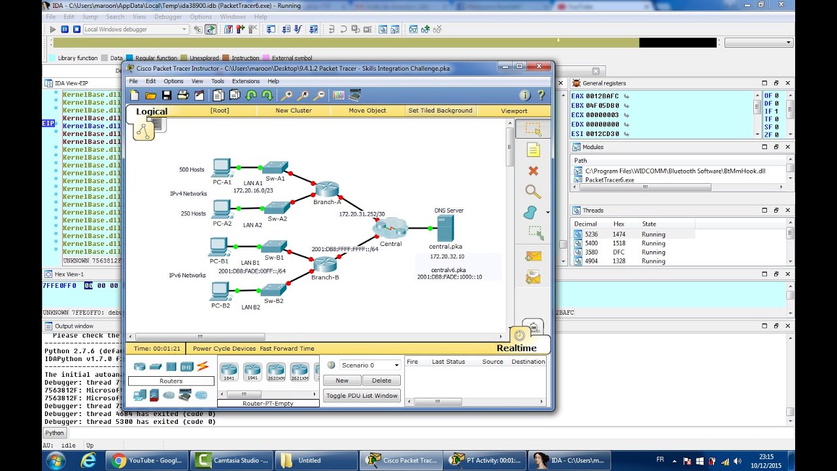This screenshot has width=837, height=471.
Task: Open Windows Start button
Action: [54, 460]
